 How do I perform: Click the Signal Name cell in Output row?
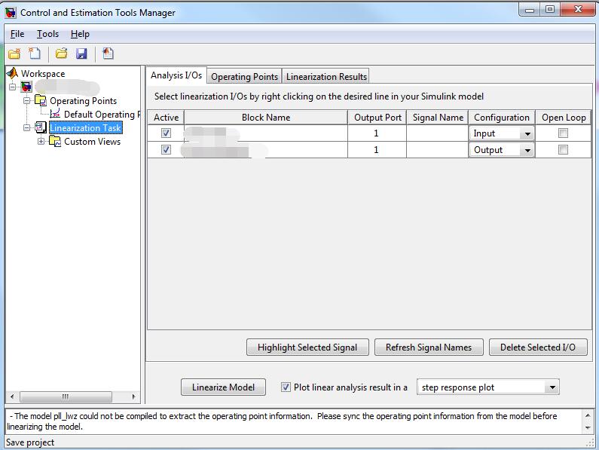tap(438, 149)
